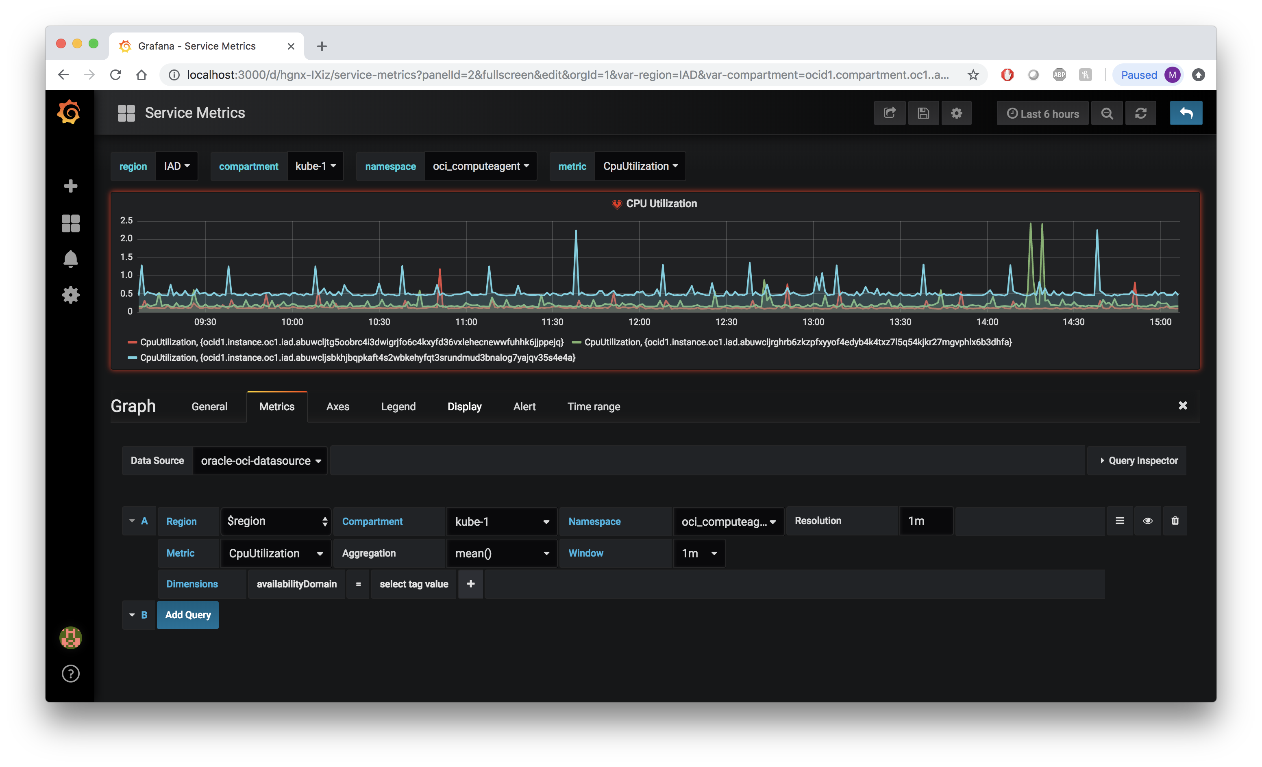Screen dimensions: 1262x767
Task: Delete query A with trash icon
Action: [x=1175, y=521]
